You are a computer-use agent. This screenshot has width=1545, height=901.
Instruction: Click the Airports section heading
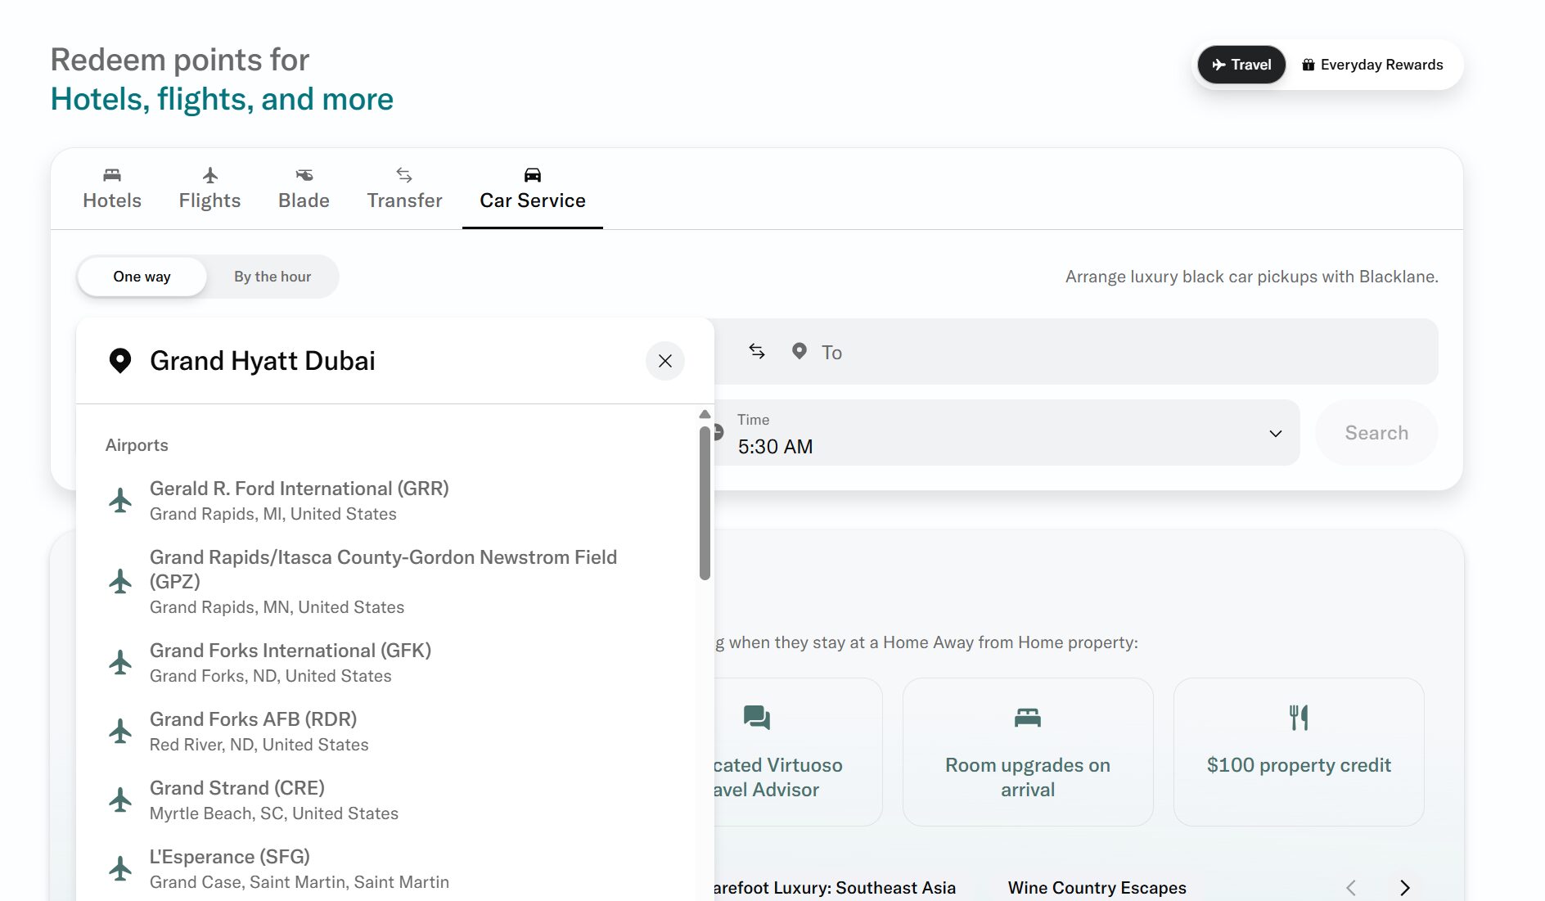pyautogui.click(x=137, y=445)
